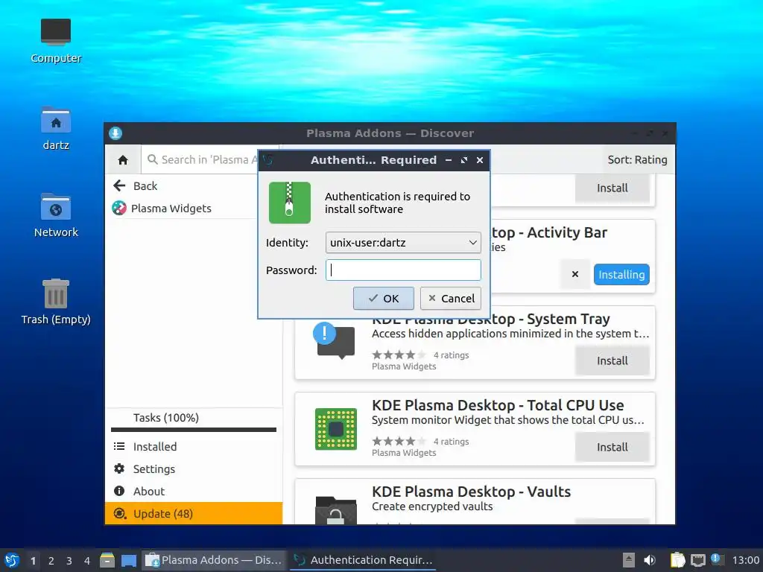Open the clipboard tray icon
Viewport: 763px width, 572px height.
(677, 560)
